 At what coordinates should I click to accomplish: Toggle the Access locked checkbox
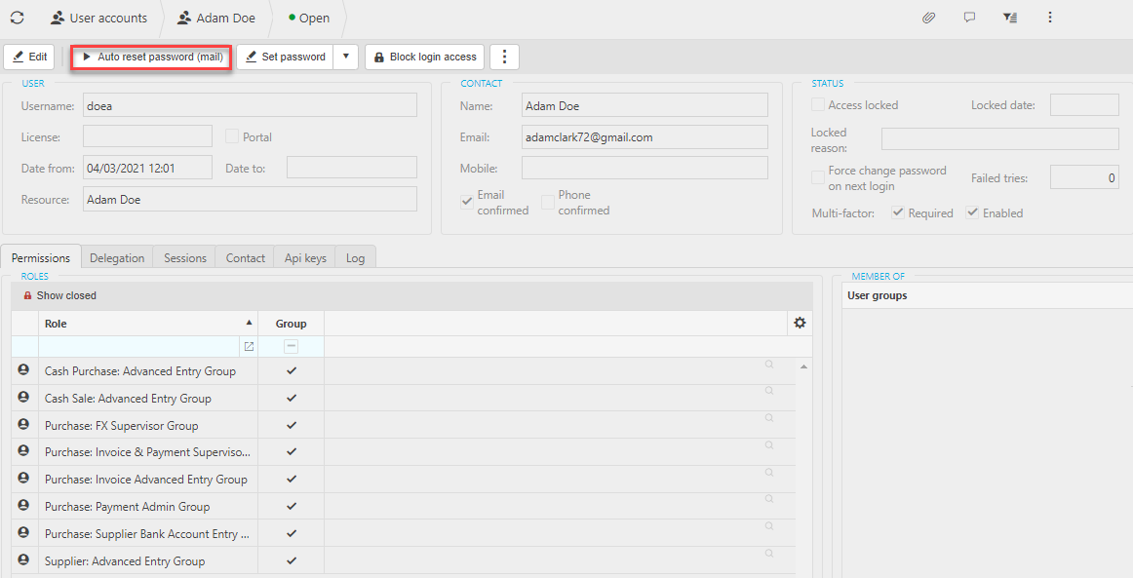point(818,104)
